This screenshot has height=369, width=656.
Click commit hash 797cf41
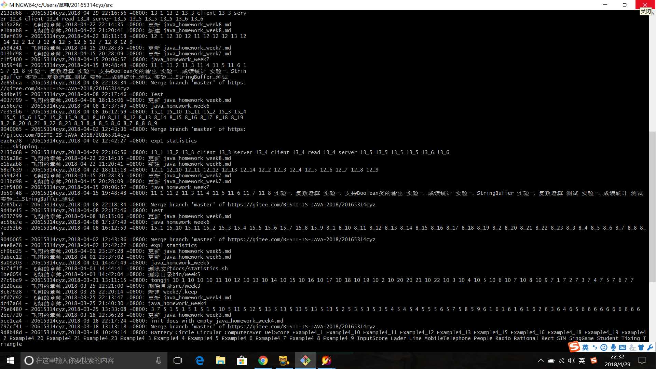pyautogui.click(x=11, y=327)
